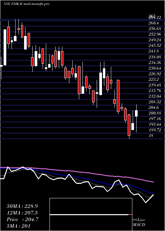Image resolution: width=165 pixels, height=231 pixels.
Task: Click the tall white candle at chart's left
Action: 5,47
